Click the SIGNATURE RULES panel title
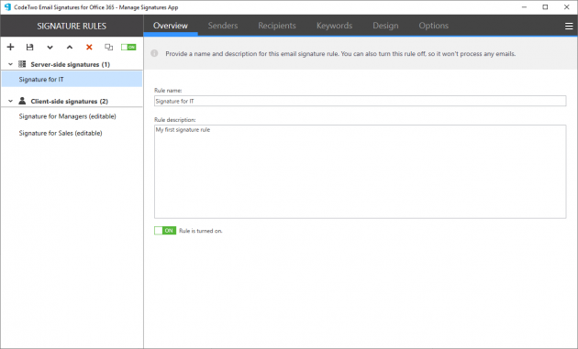Viewport: 578px width, 349px height. tap(72, 27)
